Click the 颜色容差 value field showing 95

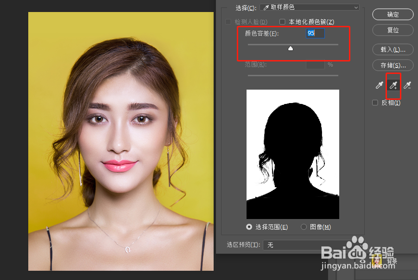click(x=315, y=33)
